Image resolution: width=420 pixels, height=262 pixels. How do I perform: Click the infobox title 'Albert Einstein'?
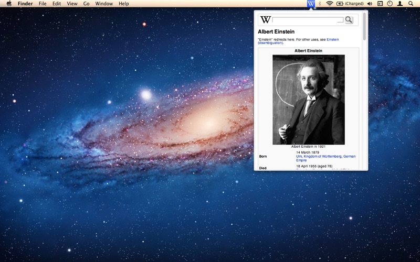click(308, 51)
